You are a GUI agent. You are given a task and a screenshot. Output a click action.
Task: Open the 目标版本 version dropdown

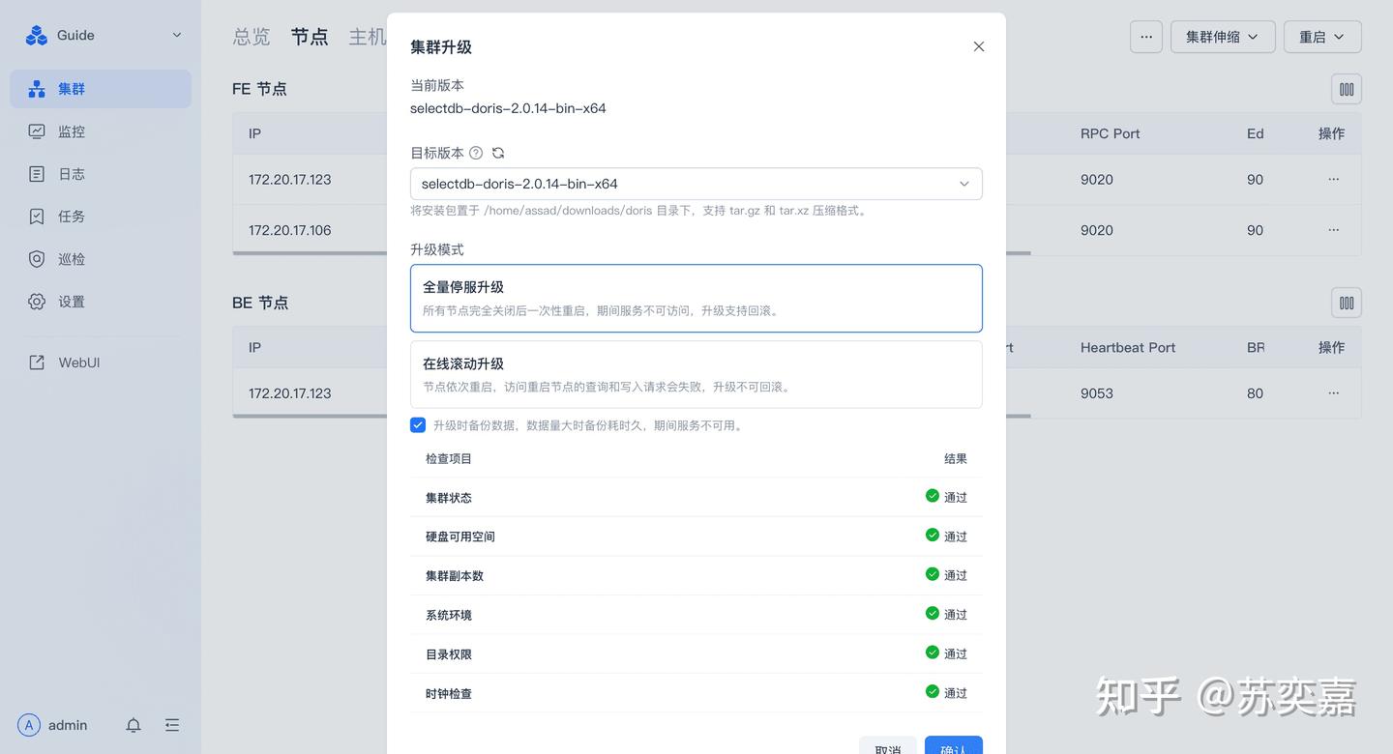[x=696, y=184]
